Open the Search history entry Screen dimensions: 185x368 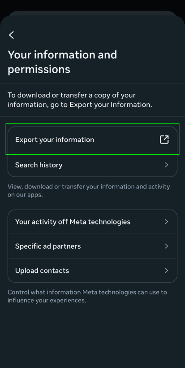pyautogui.click(x=92, y=165)
